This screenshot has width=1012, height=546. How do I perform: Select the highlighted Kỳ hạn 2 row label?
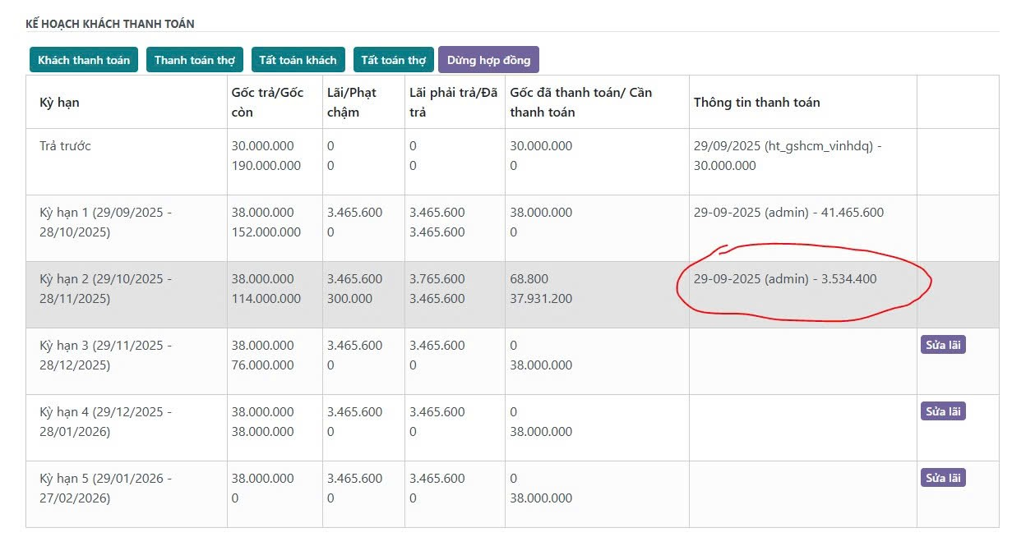(105, 288)
